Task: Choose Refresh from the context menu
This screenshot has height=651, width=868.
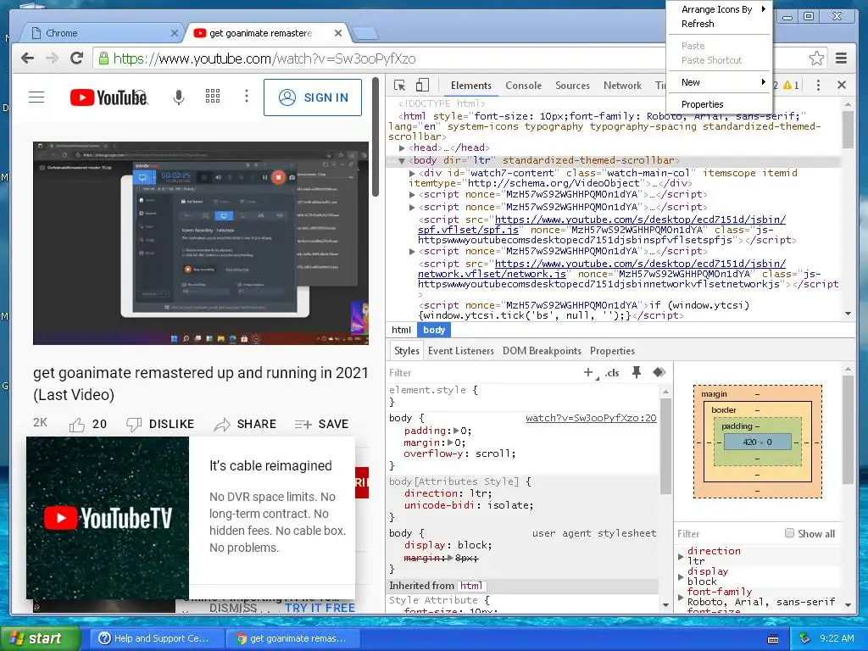Action: point(720,24)
